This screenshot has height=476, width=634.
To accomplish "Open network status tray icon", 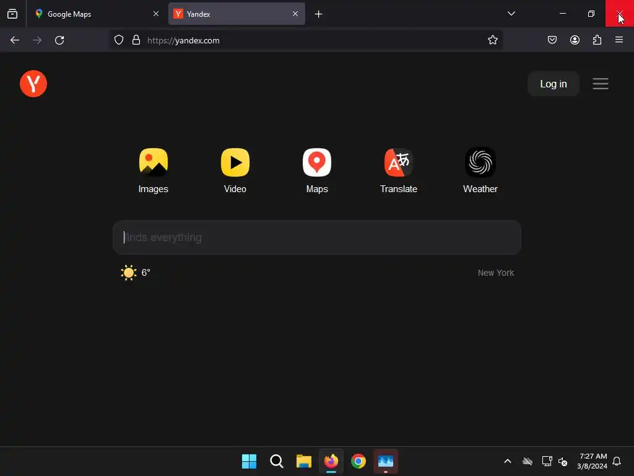I will click(547, 461).
